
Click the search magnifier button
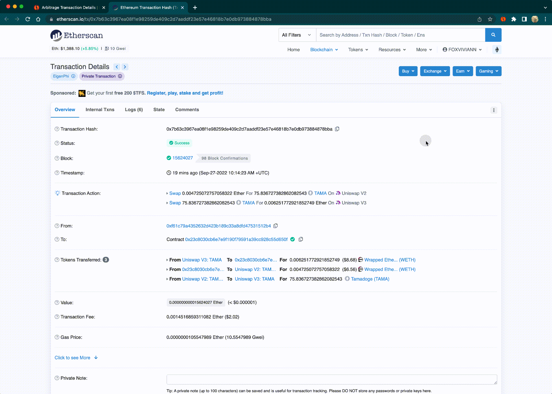493,35
